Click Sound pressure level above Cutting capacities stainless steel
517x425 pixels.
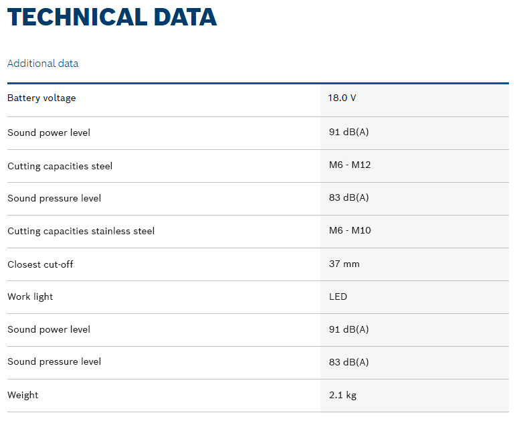(54, 198)
